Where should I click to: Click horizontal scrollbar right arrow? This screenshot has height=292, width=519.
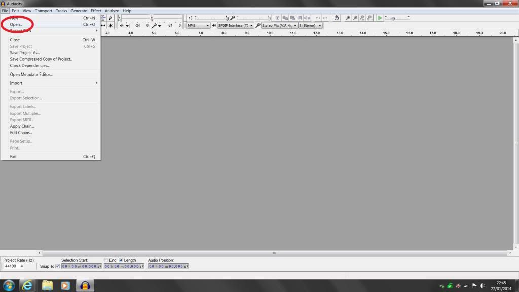[510, 253]
